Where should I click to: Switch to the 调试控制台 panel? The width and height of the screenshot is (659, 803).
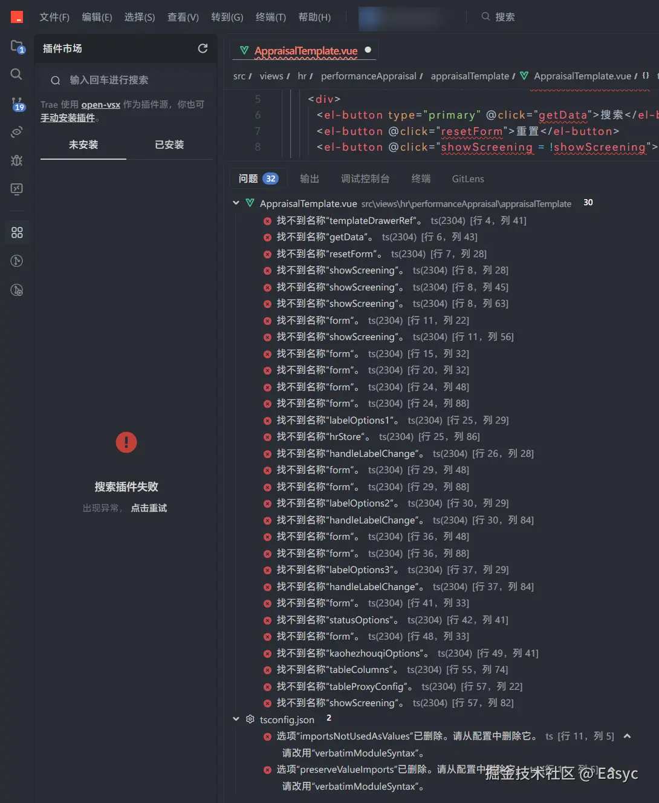[366, 178]
